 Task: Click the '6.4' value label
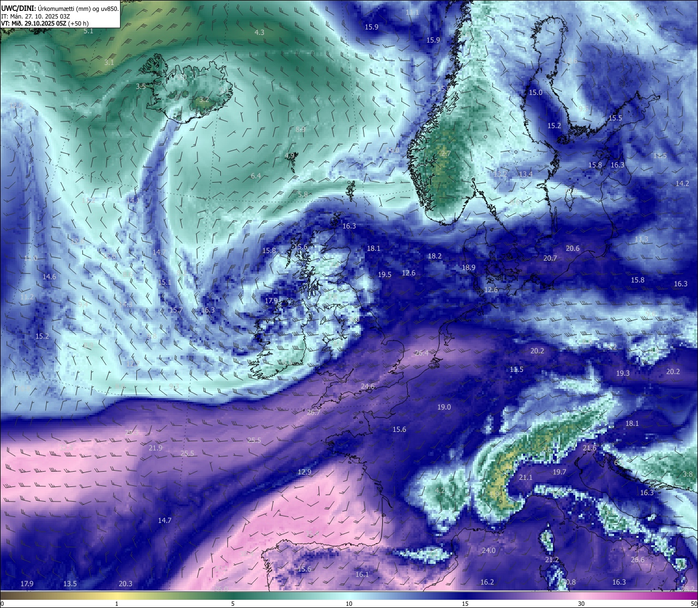(256, 176)
